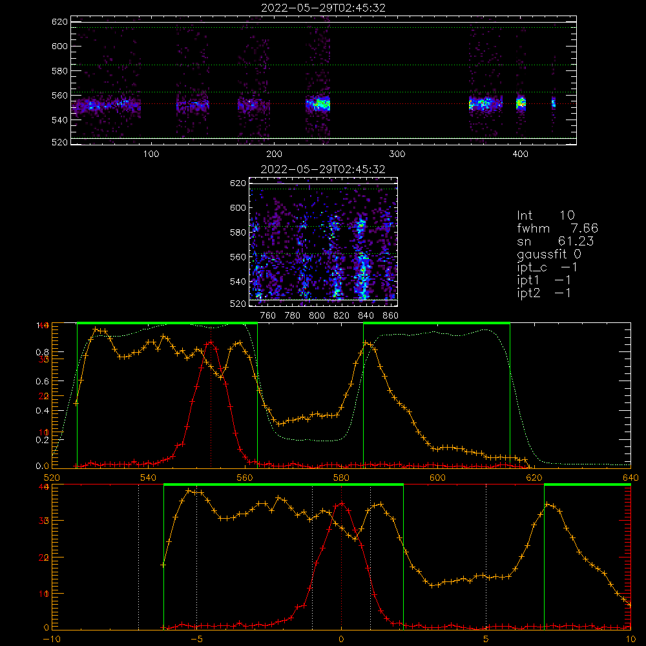
Task: Click the red dotted centerline at x=0
Action: (341, 556)
